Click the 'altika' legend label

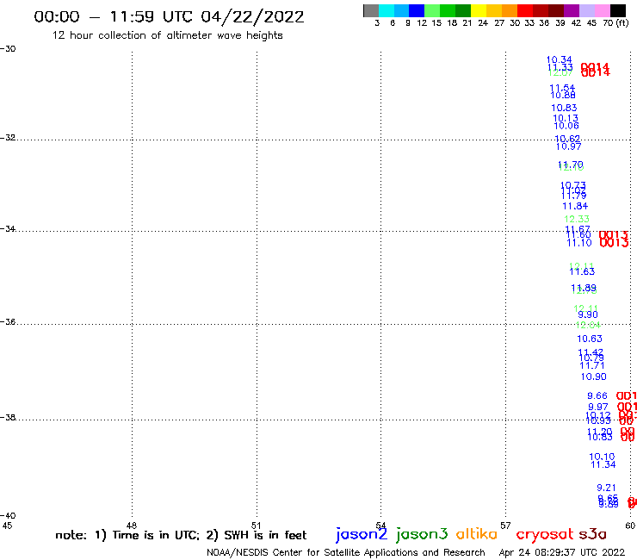[x=476, y=534]
